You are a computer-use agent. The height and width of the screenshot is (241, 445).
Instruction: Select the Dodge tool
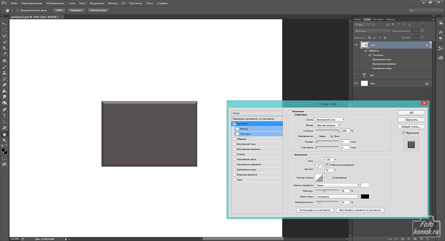click(x=4, y=103)
